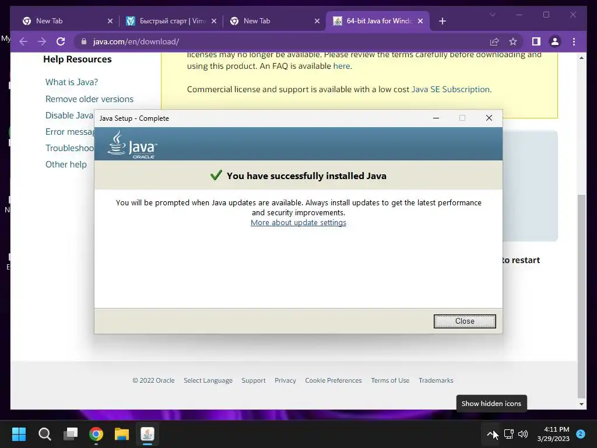
Task: Reload the java.com page
Action: (61, 41)
